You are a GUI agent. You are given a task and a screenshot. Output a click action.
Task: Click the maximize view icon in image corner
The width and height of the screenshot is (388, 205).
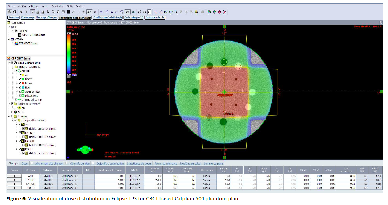[x=381, y=22]
